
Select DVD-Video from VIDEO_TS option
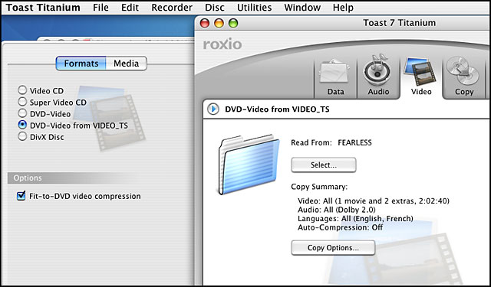coord(22,125)
